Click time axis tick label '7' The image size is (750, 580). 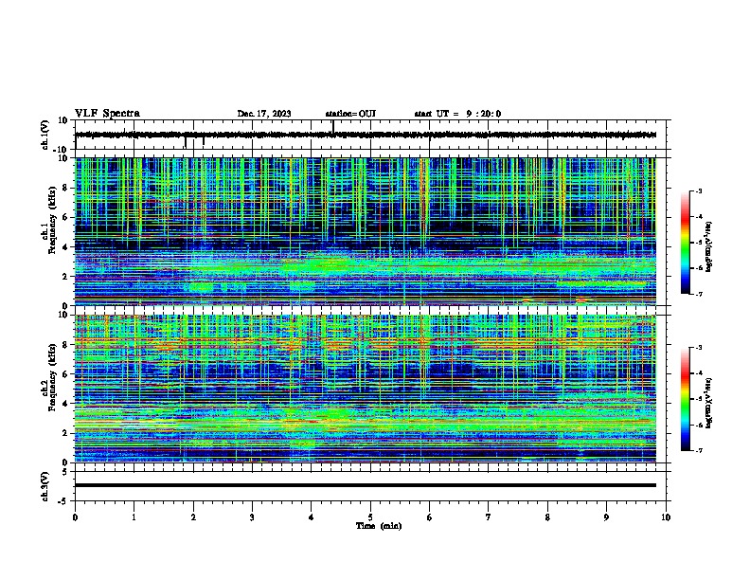489,517
